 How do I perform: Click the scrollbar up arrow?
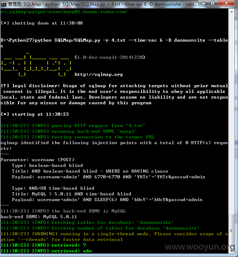click(232, 12)
